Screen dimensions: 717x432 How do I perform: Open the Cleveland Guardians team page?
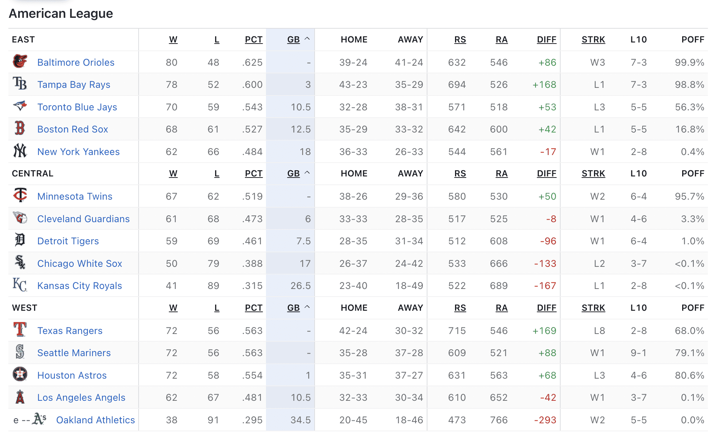point(83,219)
